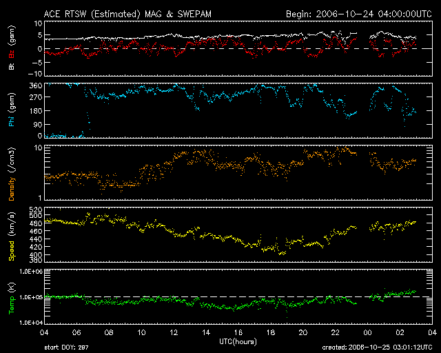Viewport: 441px width, 353px height.
Task: Click the '02' hour label on time axis
Action: [x=400, y=333]
